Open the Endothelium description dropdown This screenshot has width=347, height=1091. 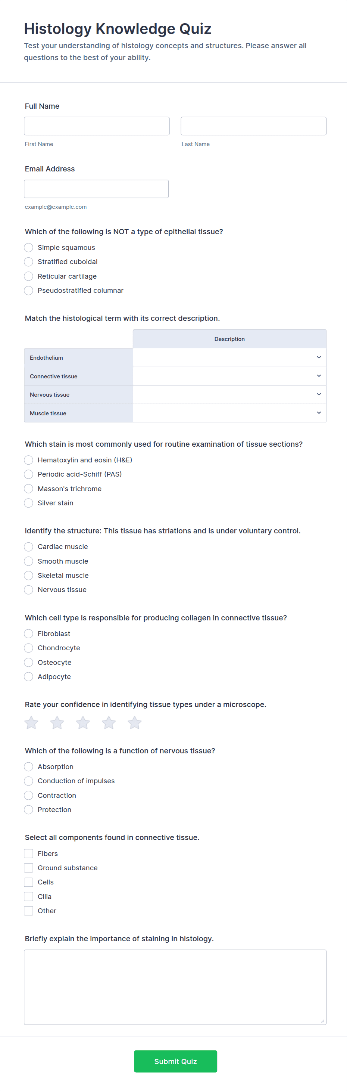(229, 357)
